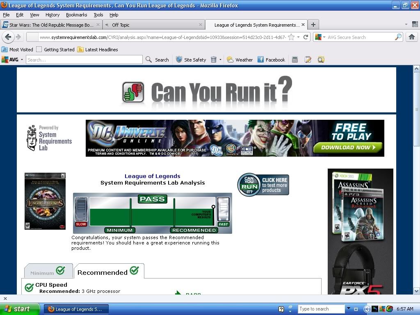The width and height of the screenshot is (420, 315).
Task: Click the green and red swirl tray icon
Action: [x=390, y=309]
